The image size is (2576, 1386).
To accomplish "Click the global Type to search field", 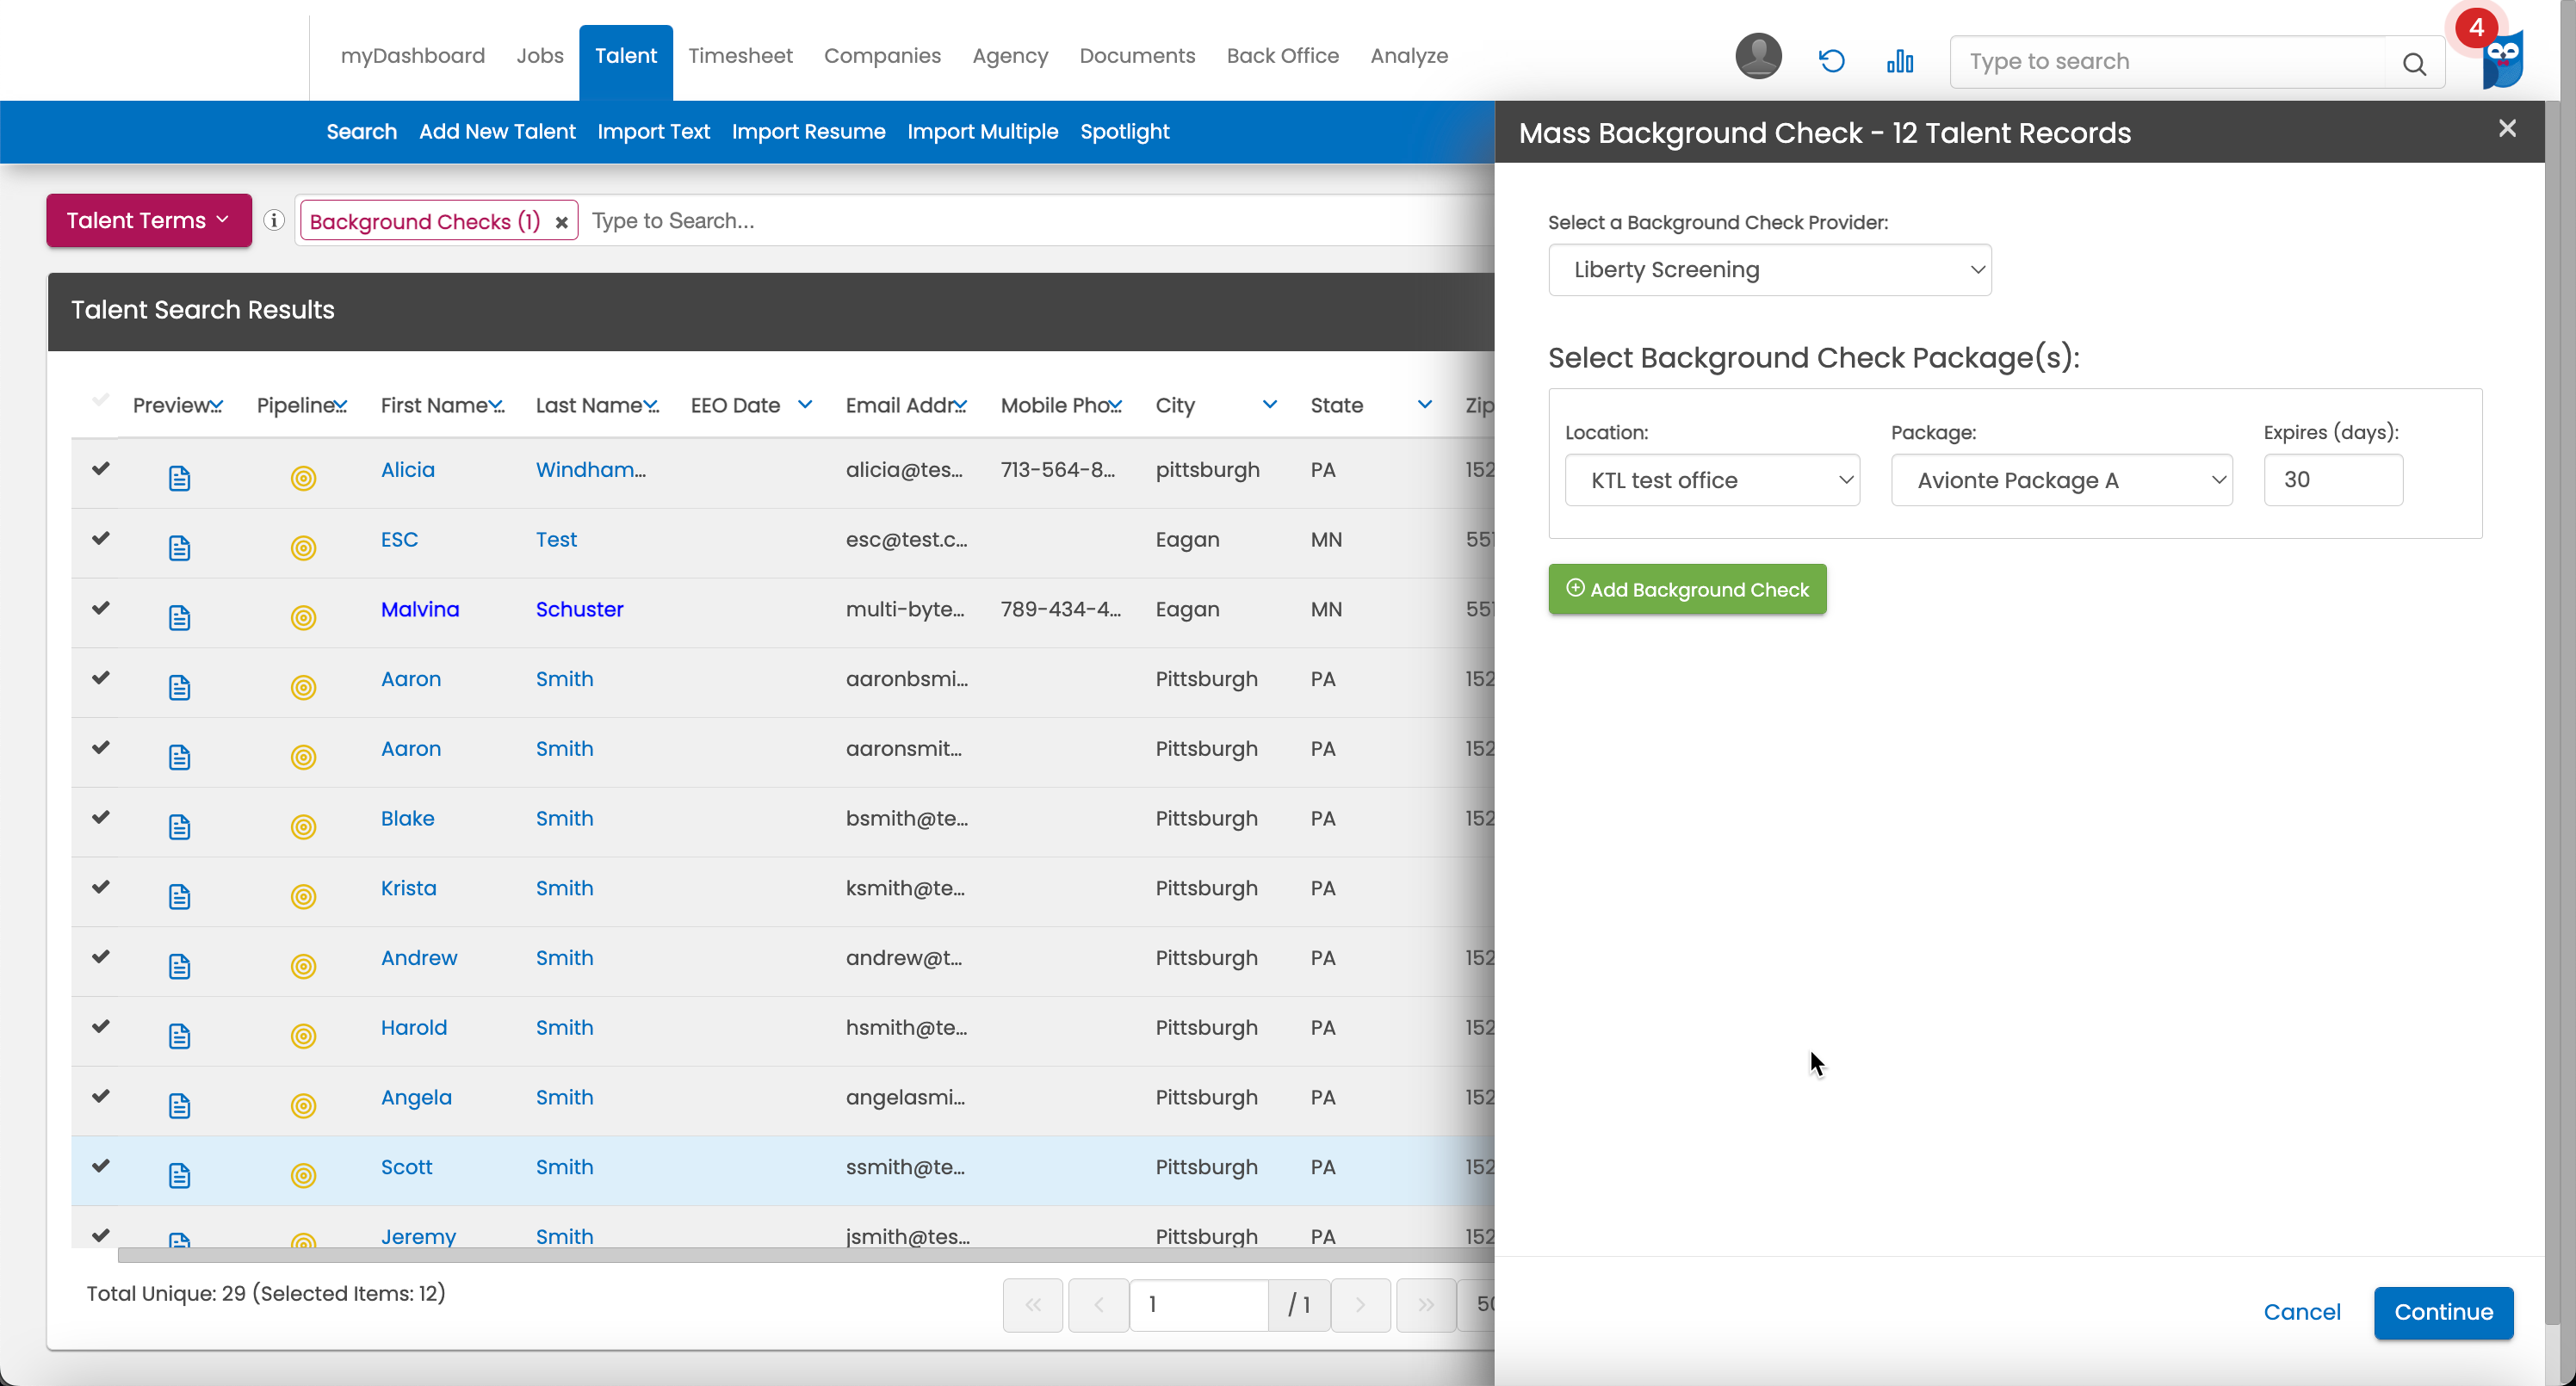I will click(2167, 62).
